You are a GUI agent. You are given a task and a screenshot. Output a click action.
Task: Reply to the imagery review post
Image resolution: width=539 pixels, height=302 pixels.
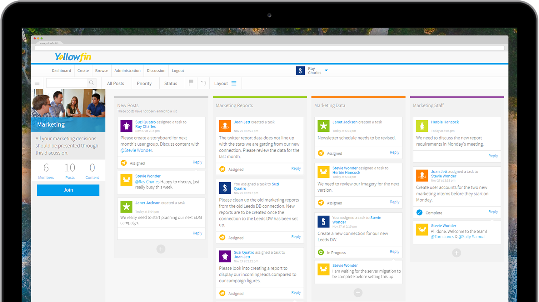point(395,202)
